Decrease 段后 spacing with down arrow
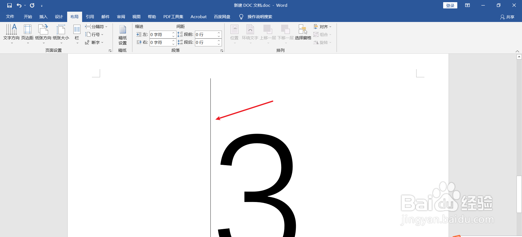Image resolution: width=522 pixels, height=237 pixels. coord(219,44)
